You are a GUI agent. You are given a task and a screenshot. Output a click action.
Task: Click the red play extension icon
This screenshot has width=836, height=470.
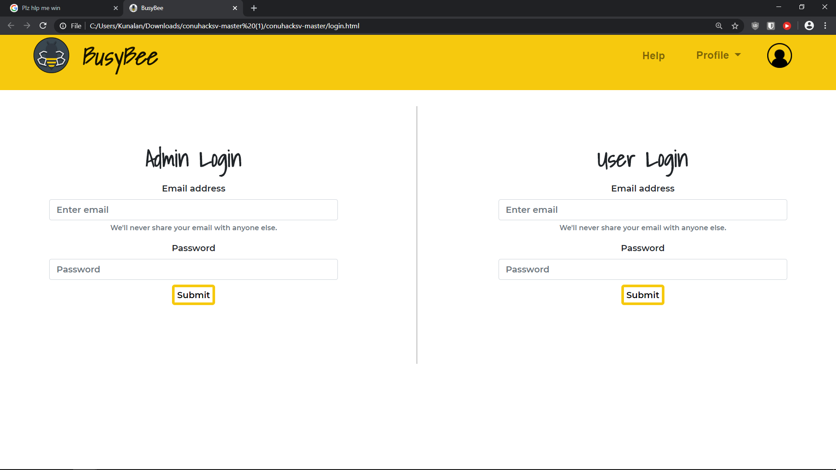coord(787,26)
